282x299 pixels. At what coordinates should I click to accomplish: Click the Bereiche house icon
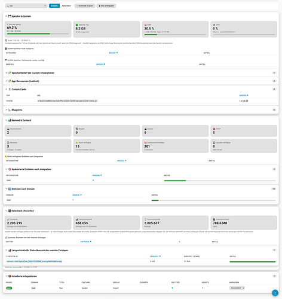8,142
